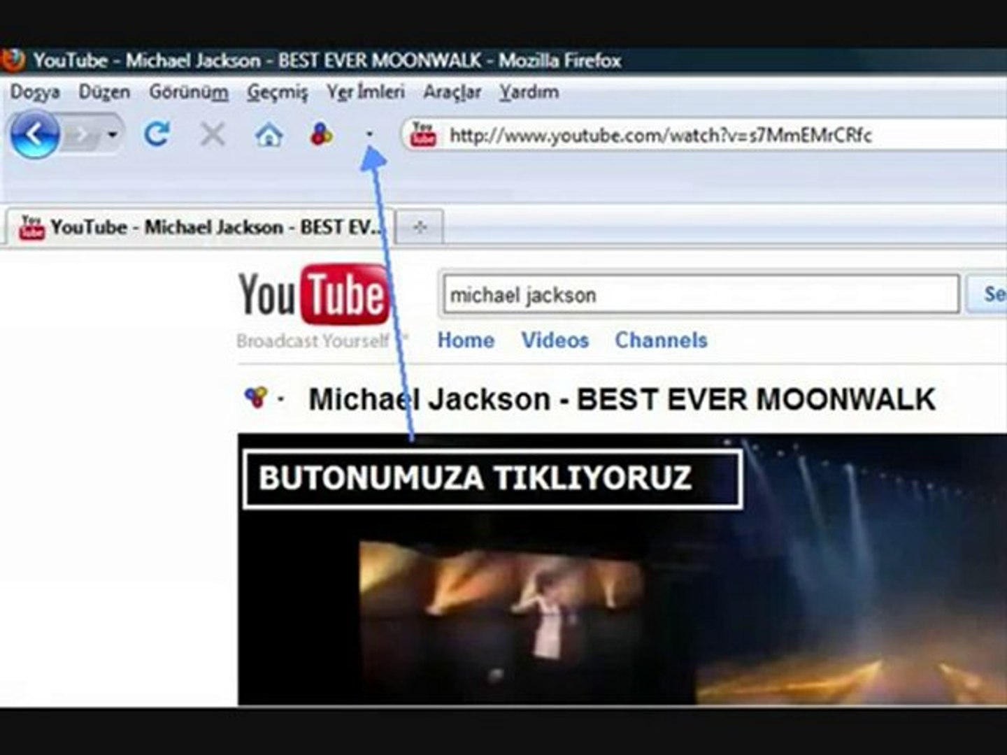Click the partially visible Search button
The image size is (1007, 755).
pyautogui.click(x=987, y=294)
